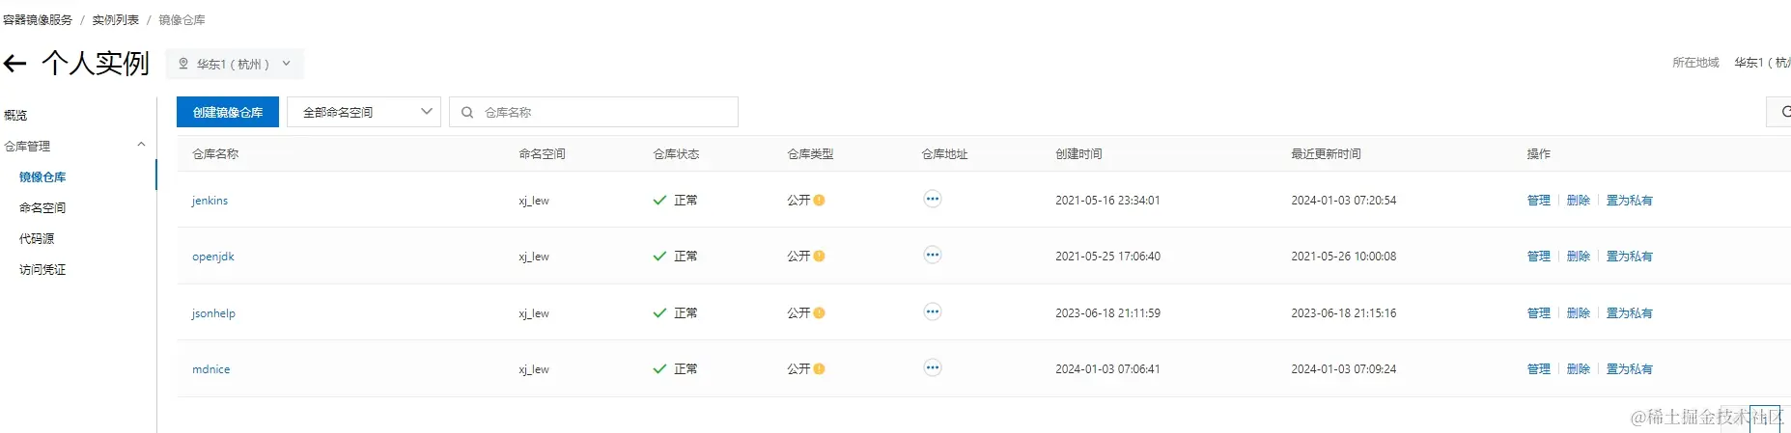1791x433 pixels.
Task: Click the green check status of jenkins
Action: (x=659, y=201)
